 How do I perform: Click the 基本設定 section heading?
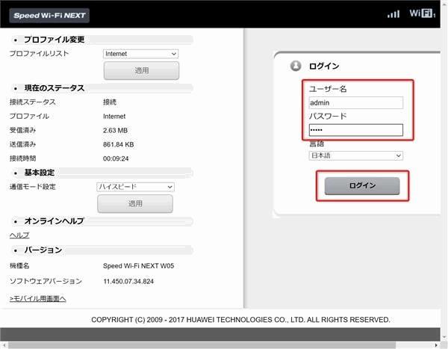40,173
